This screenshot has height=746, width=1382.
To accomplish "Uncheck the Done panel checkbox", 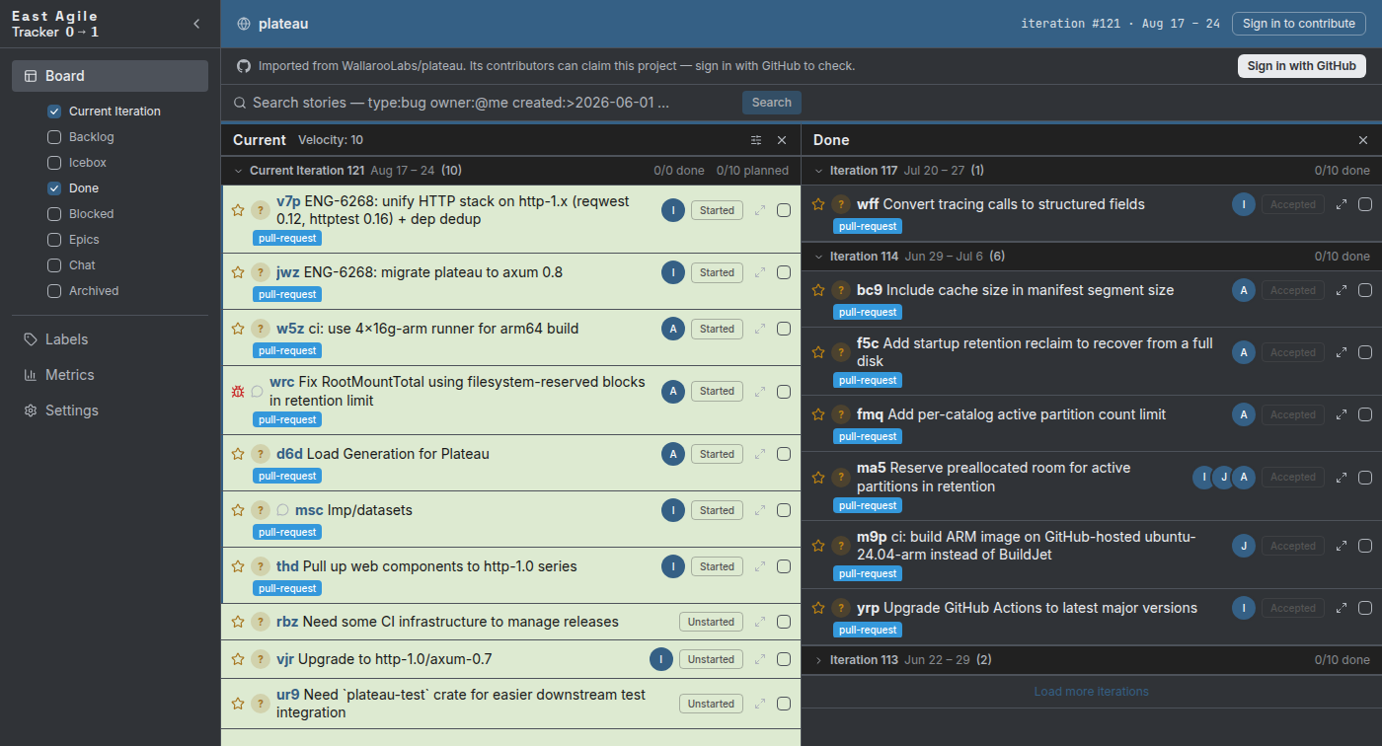I will (x=54, y=188).
